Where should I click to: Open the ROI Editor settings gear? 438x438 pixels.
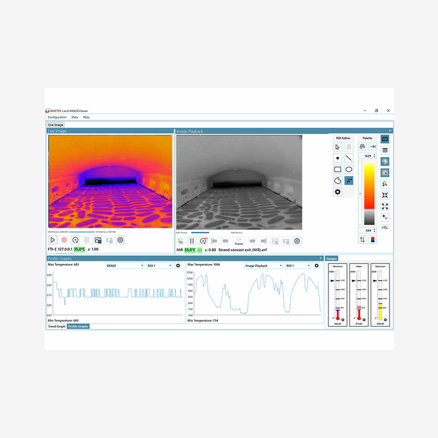[x=337, y=191]
